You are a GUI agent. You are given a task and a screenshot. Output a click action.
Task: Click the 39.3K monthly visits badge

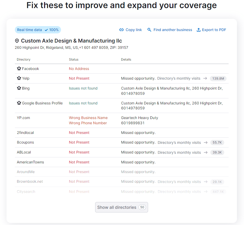[217, 152]
